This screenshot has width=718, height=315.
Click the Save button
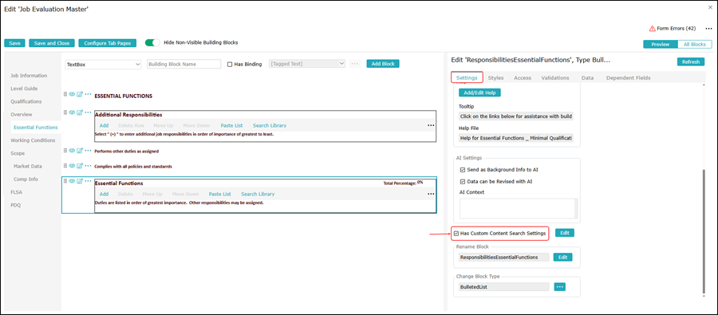pyautogui.click(x=14, y=43)
